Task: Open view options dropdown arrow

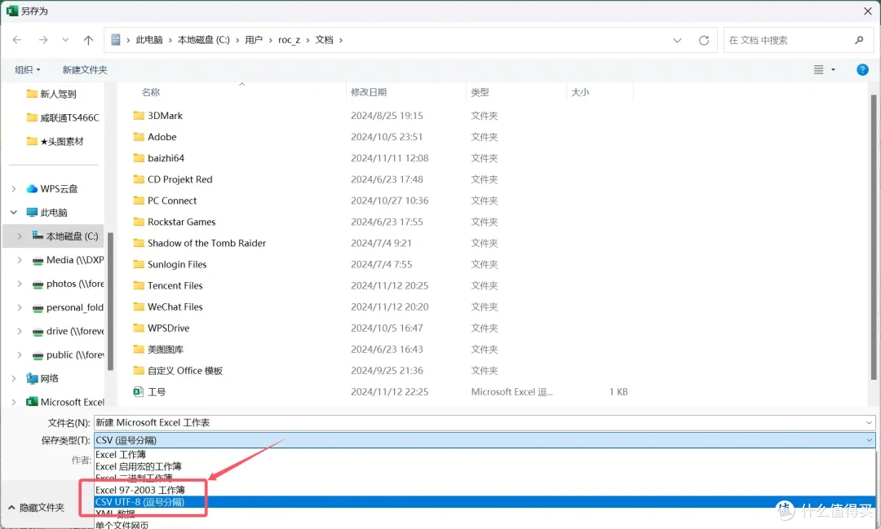Action: click(x=833, y=69)
